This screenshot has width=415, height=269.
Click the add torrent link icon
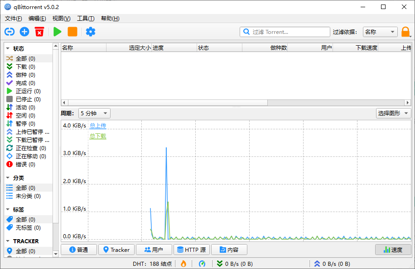coord(10,32)
